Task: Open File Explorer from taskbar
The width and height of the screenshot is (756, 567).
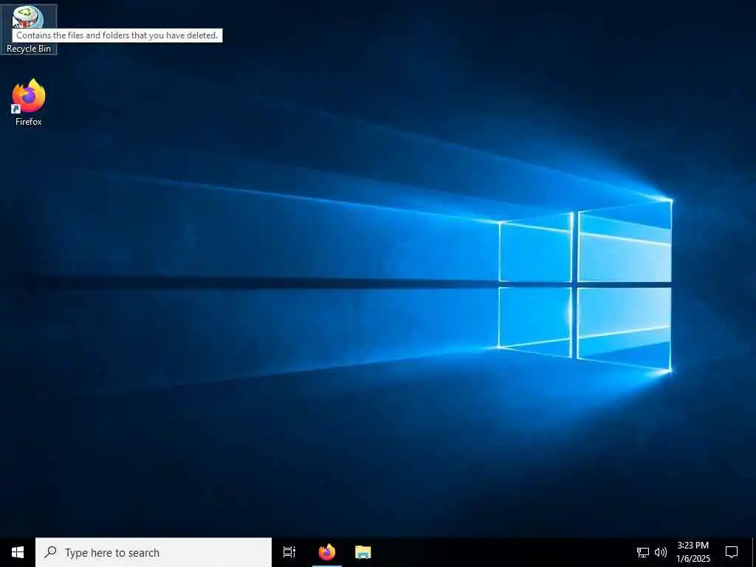Action: tap(363, 552)
